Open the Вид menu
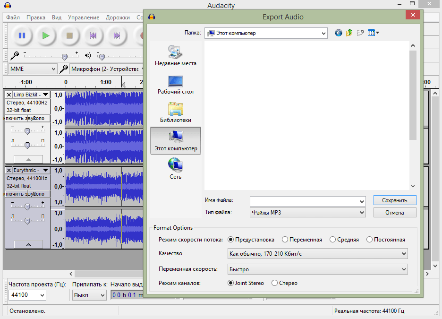Screen dimensions: 442x319 tap(57, 17)
